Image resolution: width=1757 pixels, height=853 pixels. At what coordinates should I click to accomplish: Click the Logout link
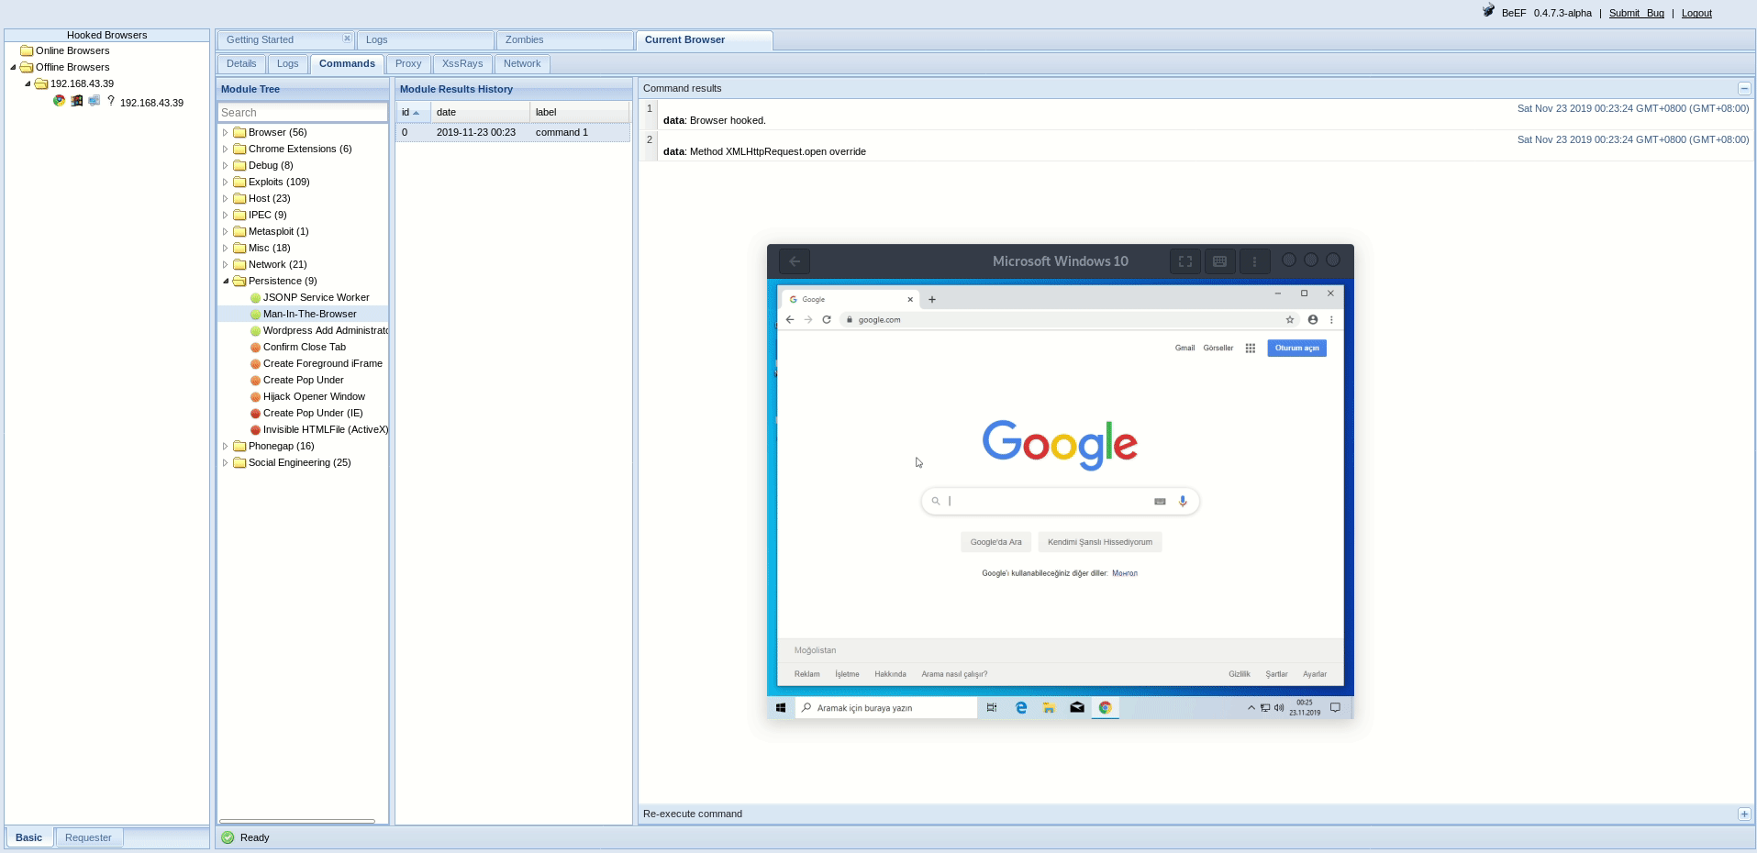[1696, 13]
